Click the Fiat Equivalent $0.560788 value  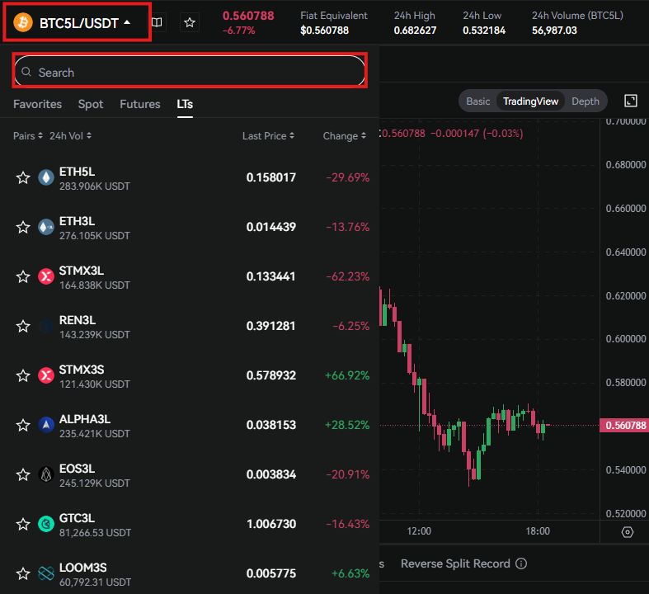[325, 31]
